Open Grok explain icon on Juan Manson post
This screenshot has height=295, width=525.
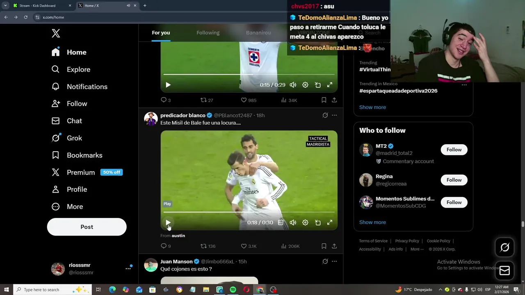pyautogui.click(x=325, y=261)
